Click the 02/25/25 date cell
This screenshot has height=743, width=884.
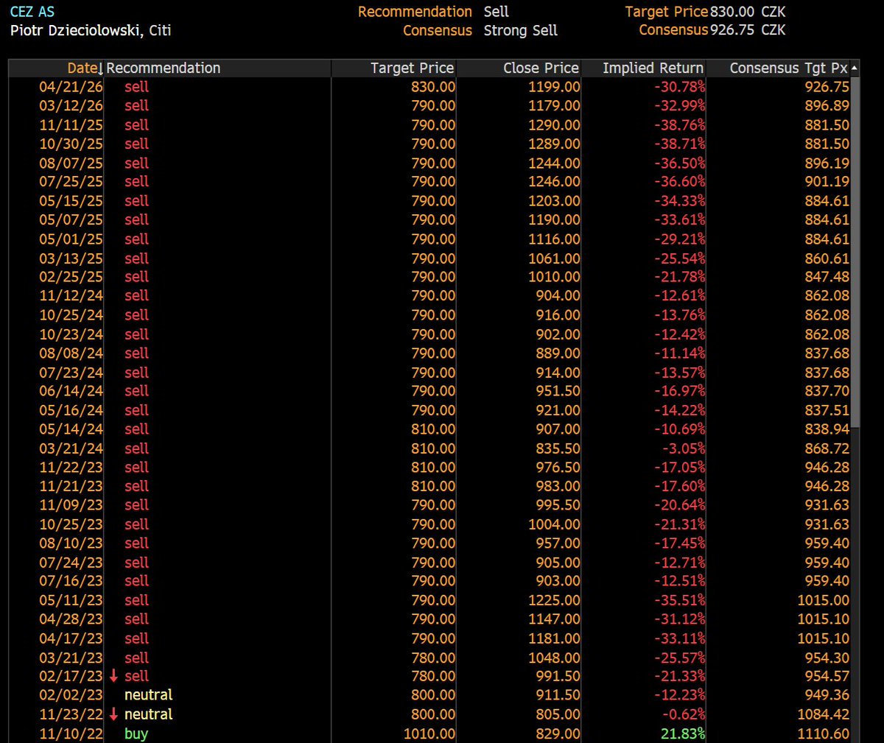click(x=71, y=277)
